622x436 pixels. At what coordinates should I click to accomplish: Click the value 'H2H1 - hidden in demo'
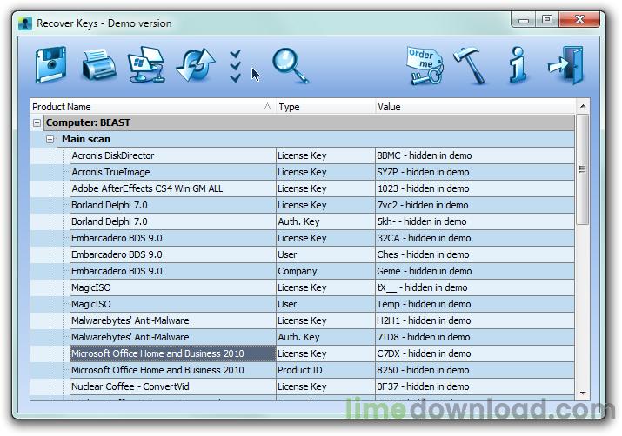point(424,320)
